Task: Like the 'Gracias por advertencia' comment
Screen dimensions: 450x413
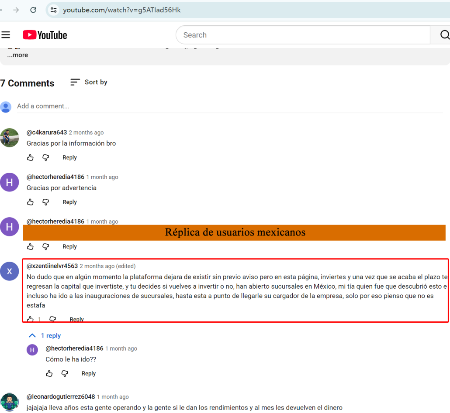Action: tap(30, 202)
